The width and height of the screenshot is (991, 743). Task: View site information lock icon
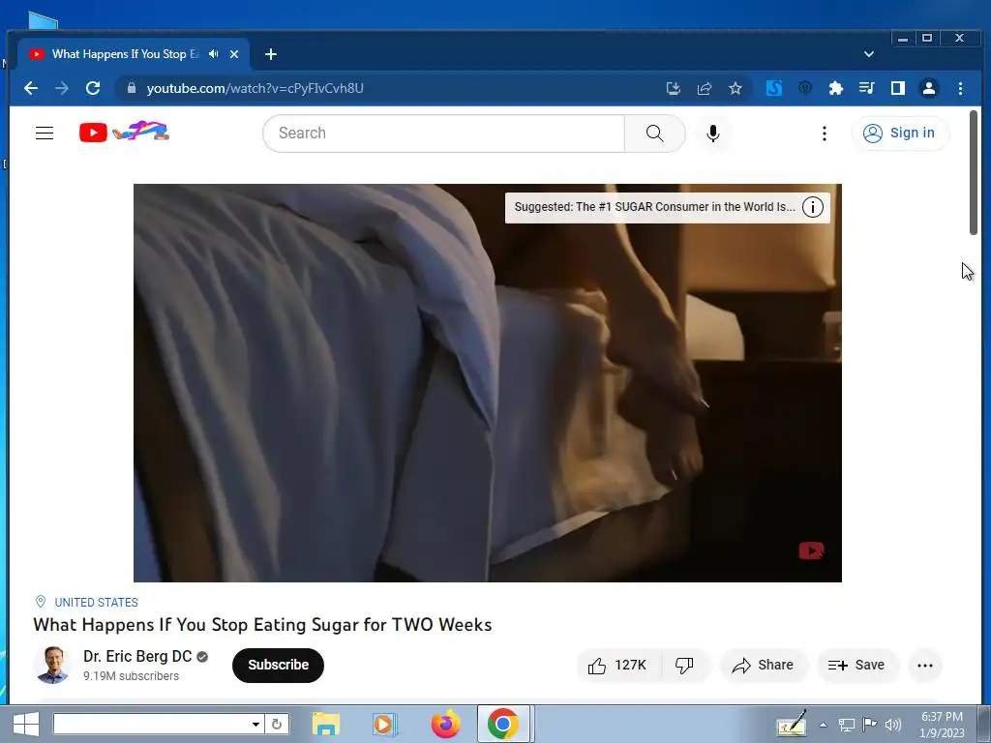132,88
